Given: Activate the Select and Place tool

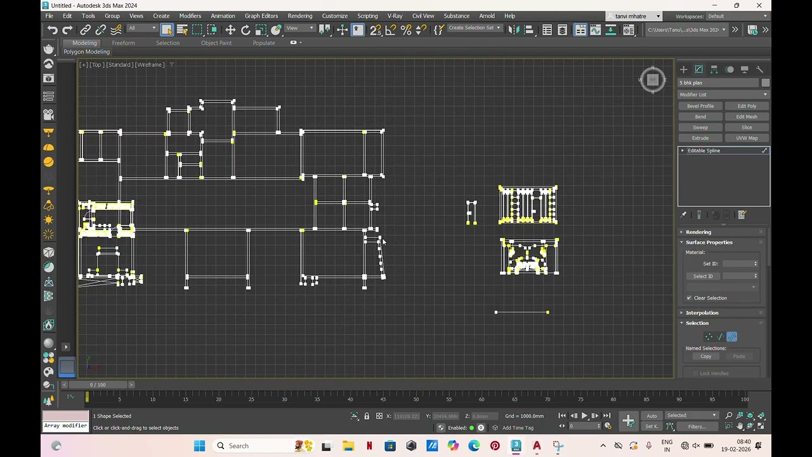Looking at the screenshot, I should [x=276, y=30].
